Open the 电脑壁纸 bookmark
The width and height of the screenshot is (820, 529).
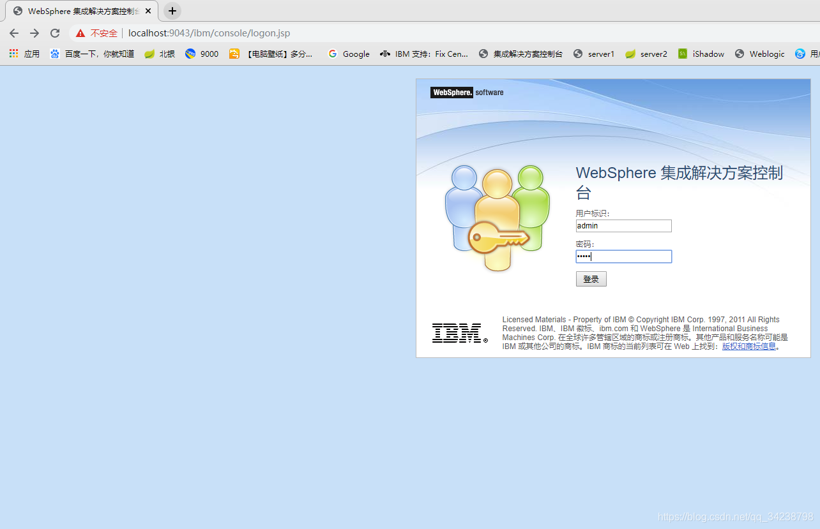pos(271,54)
